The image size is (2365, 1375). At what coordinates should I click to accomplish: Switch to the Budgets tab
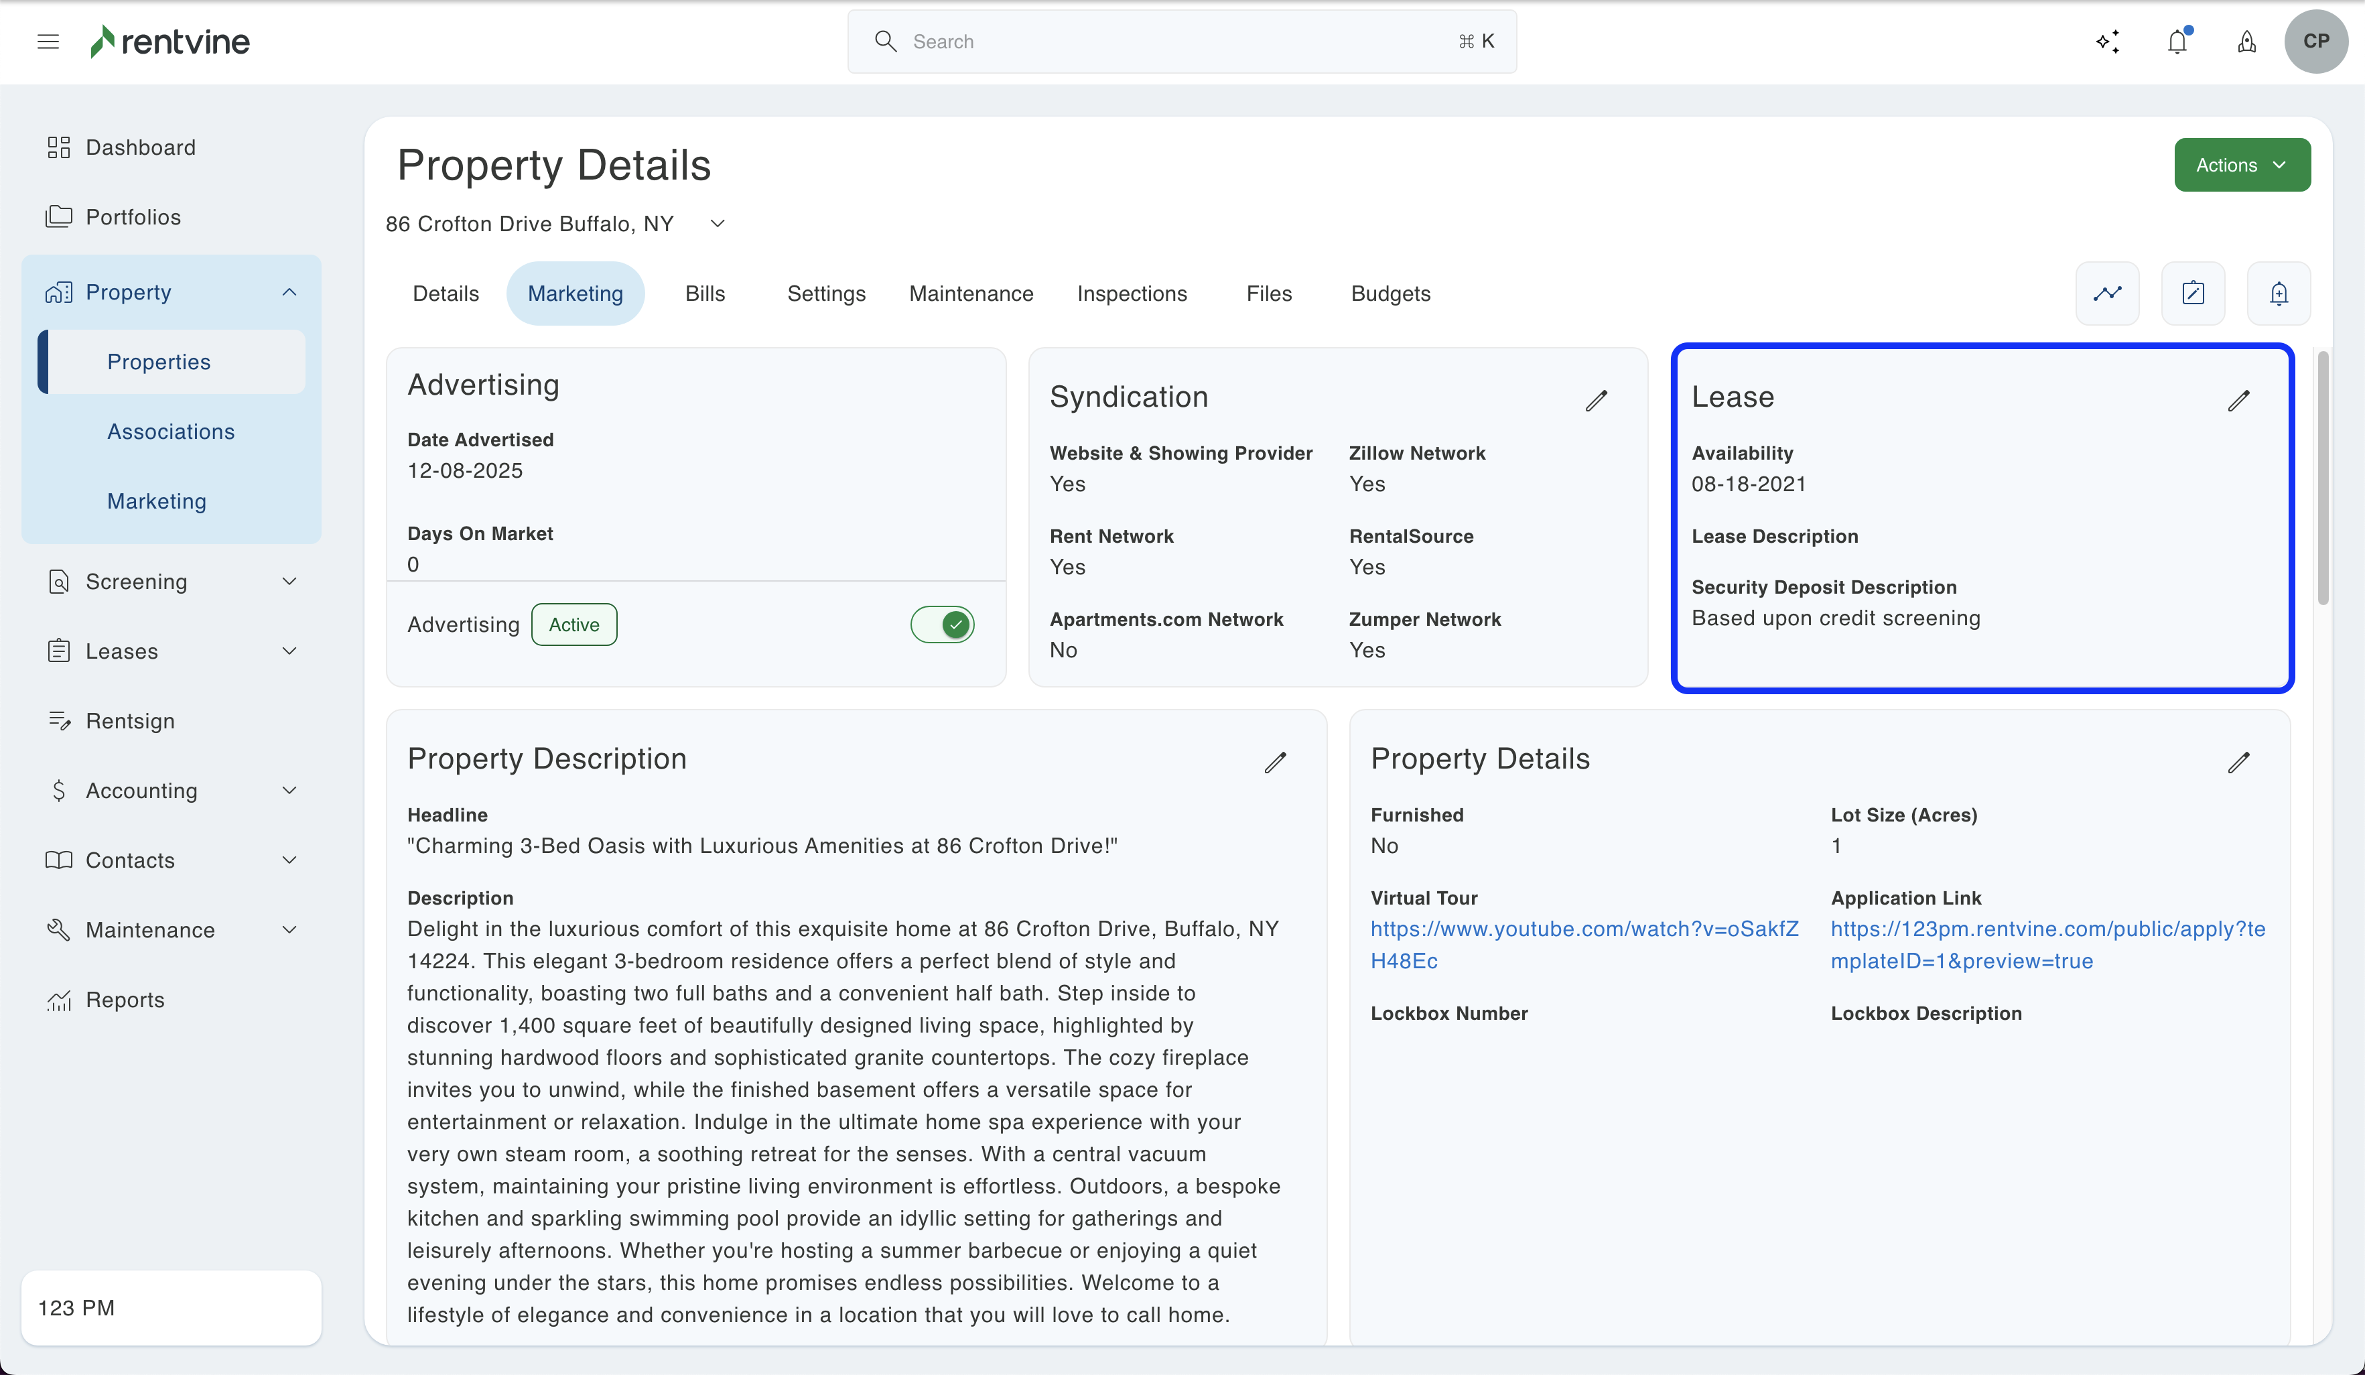1390,293
